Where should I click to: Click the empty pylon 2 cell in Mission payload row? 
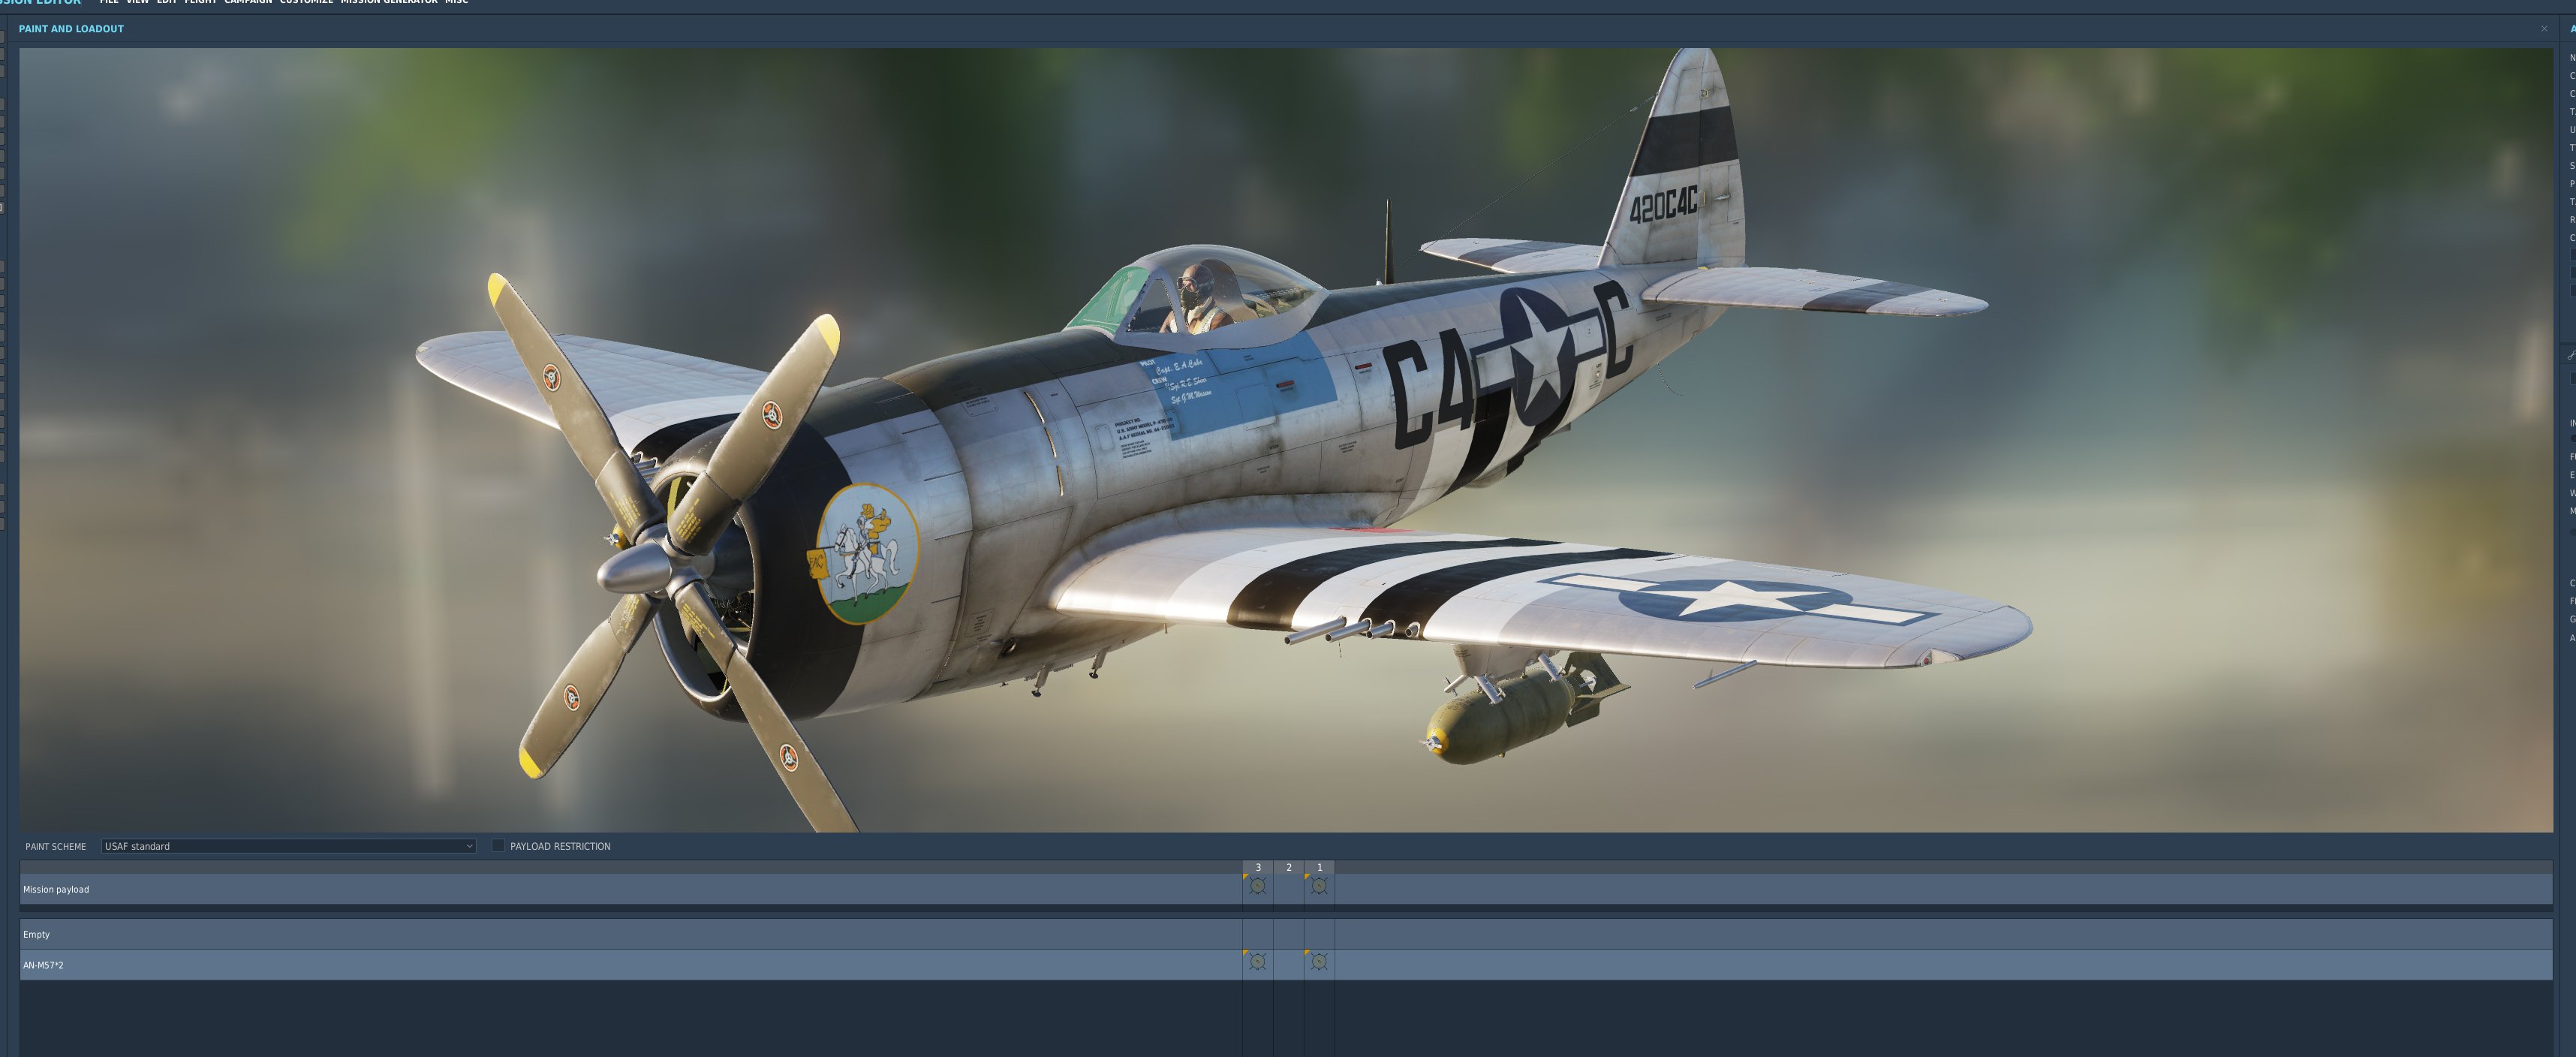pos(1289,889)
